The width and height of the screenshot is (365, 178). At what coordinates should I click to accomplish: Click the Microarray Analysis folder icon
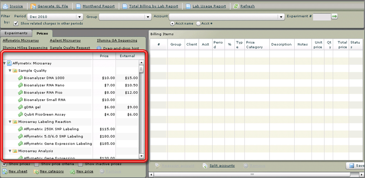pyautogui.click(x=15, y=151)
